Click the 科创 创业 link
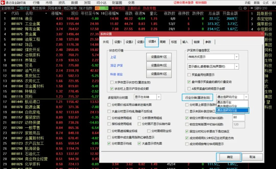The height and width of the screenshot is (169, 276). (x=116, y=74)
